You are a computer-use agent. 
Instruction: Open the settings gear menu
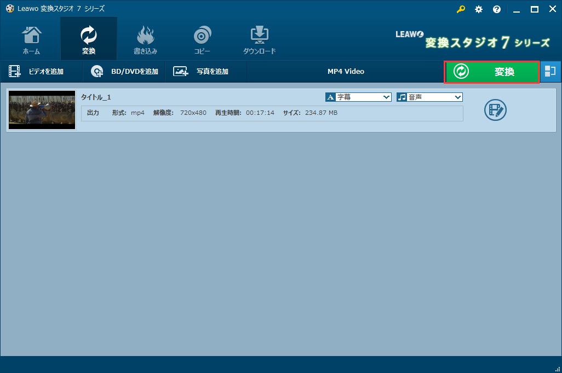479,9
